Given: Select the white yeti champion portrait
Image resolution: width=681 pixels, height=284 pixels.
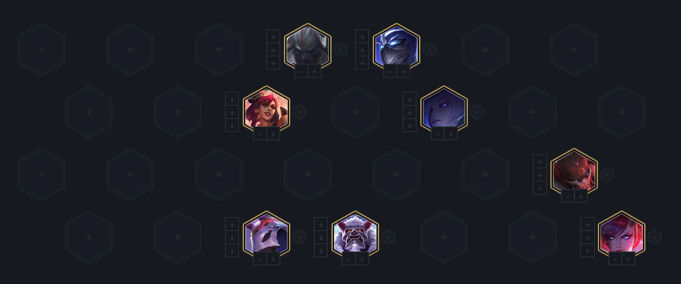Looking at the screenshot, I should [355, 235].
